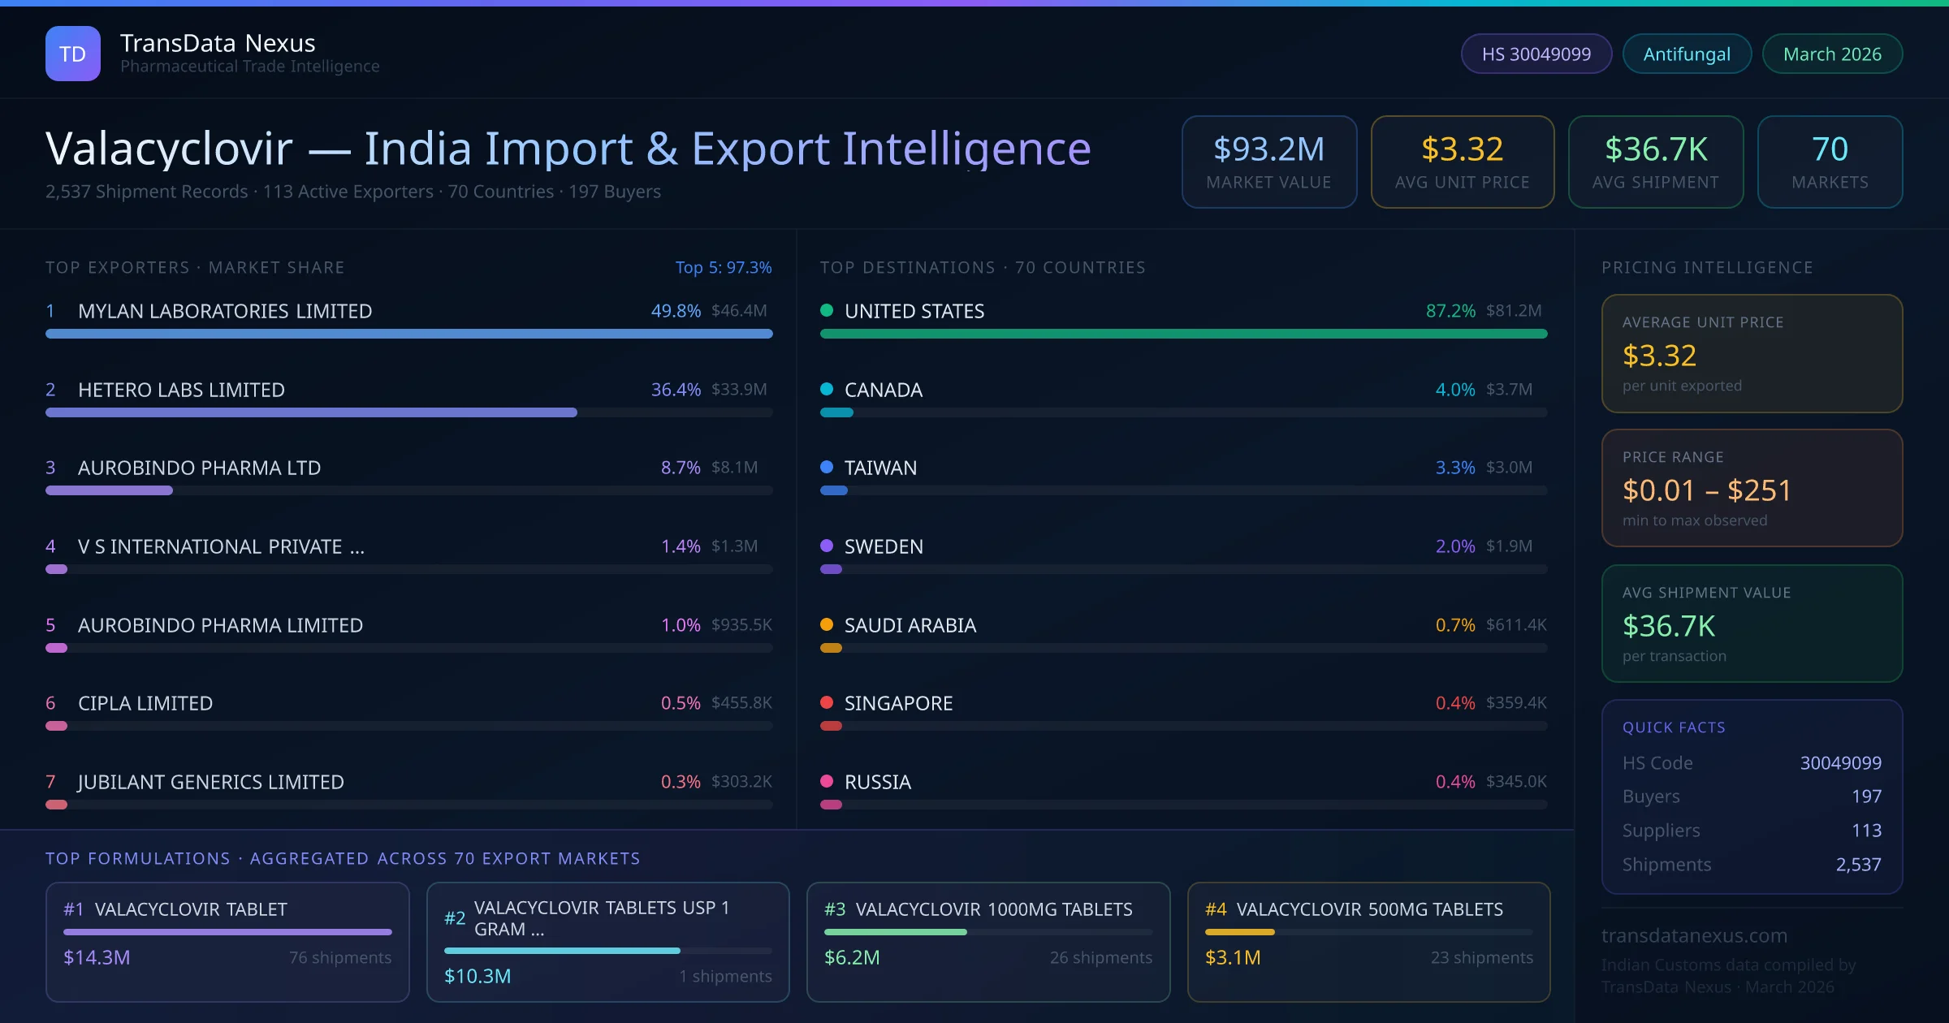1949x1023 pixels.
Task: Click the TD logo icon
Action: click(x=72, y=53)
